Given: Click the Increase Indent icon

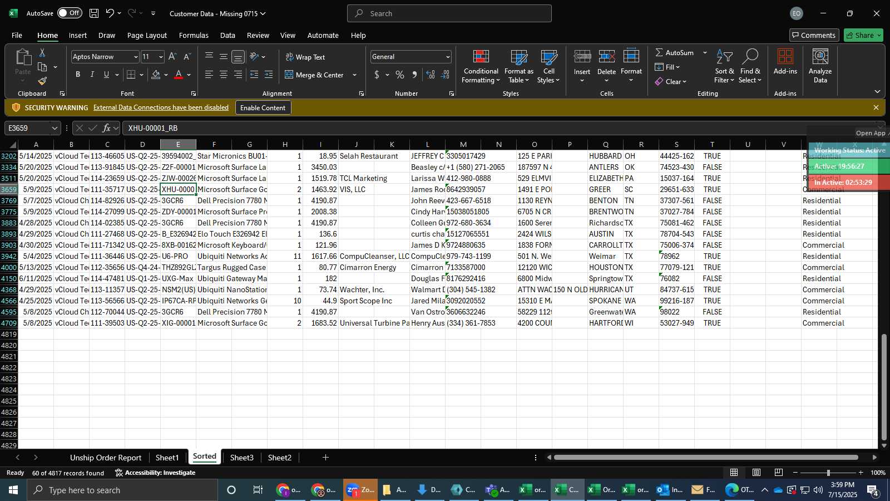Looking at the screenshot, I should coord(269,75).
